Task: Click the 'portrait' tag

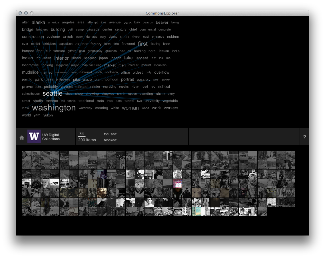Action: click(x=127, y=80)
